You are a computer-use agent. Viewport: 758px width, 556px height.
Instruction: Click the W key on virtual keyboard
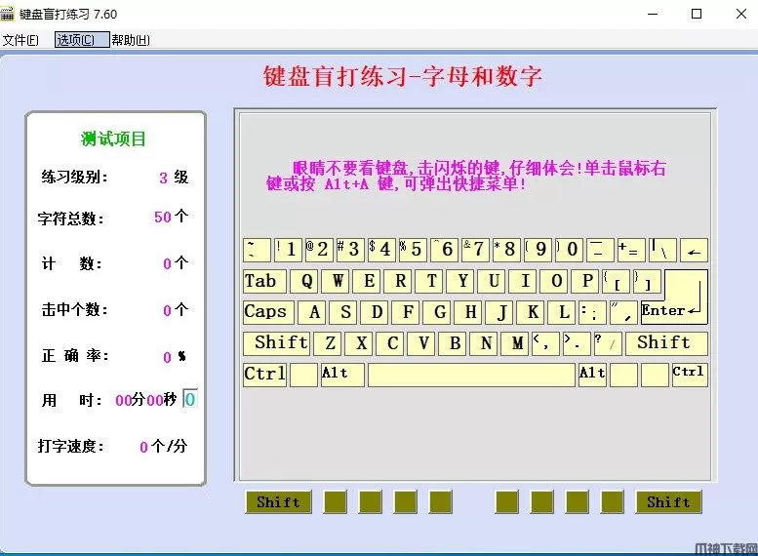coord(336,281)
